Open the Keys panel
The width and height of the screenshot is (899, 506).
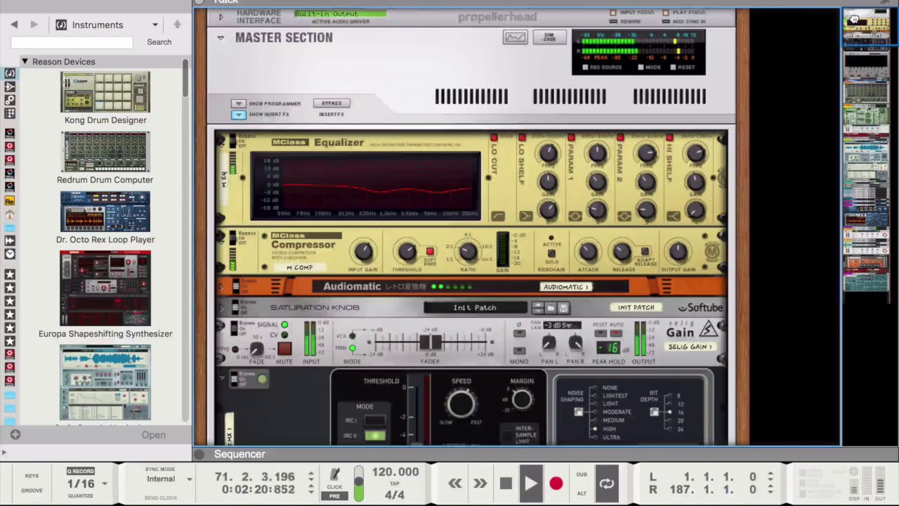click(x=32, y=476)
